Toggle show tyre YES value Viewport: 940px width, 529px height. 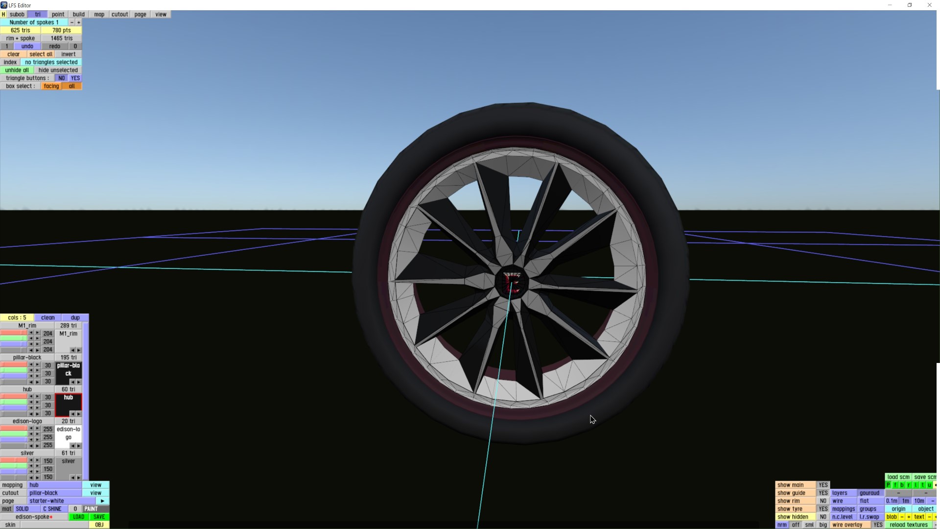tap(822, 509)
